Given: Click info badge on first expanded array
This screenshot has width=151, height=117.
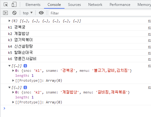Looking at the screenshot, I should pyautogui.click(x=25, y=66).
